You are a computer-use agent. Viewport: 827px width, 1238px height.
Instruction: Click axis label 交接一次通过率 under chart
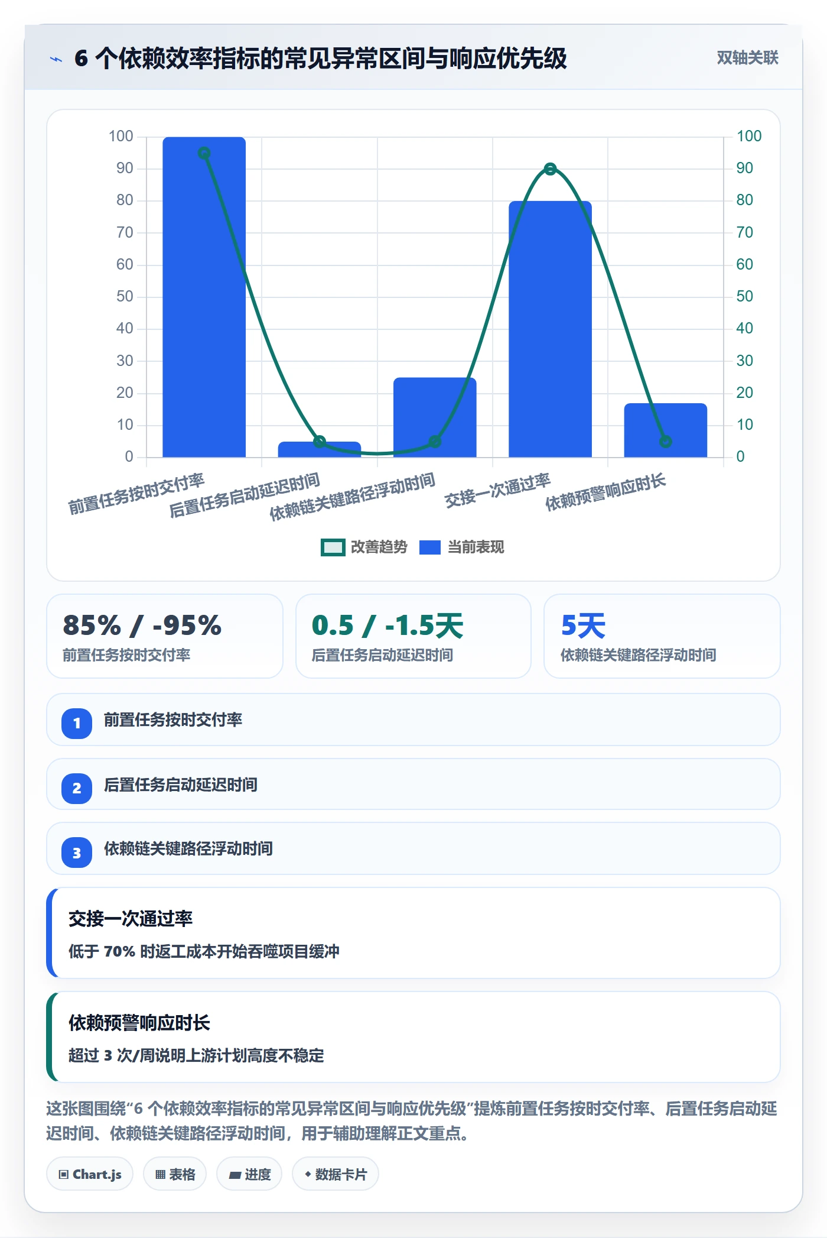[x=497, y=490]
